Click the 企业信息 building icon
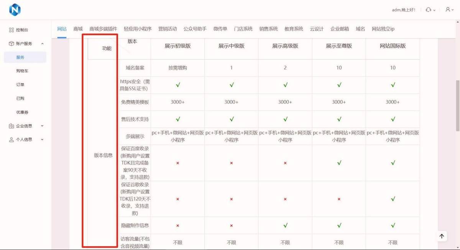This screenshot has height=250, width=460. coord(11,126)
